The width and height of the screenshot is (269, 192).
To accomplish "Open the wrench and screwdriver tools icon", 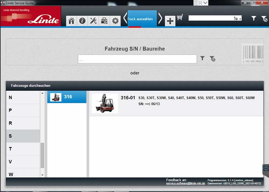I will click(93, 21).
